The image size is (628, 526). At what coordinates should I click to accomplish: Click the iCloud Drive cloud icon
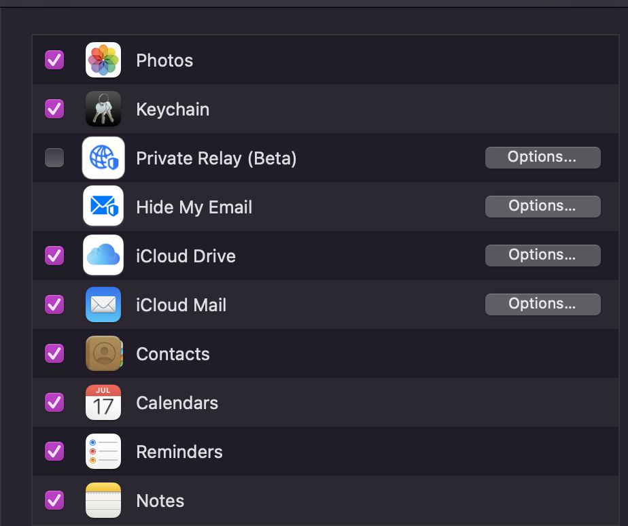tap(103, 256)
